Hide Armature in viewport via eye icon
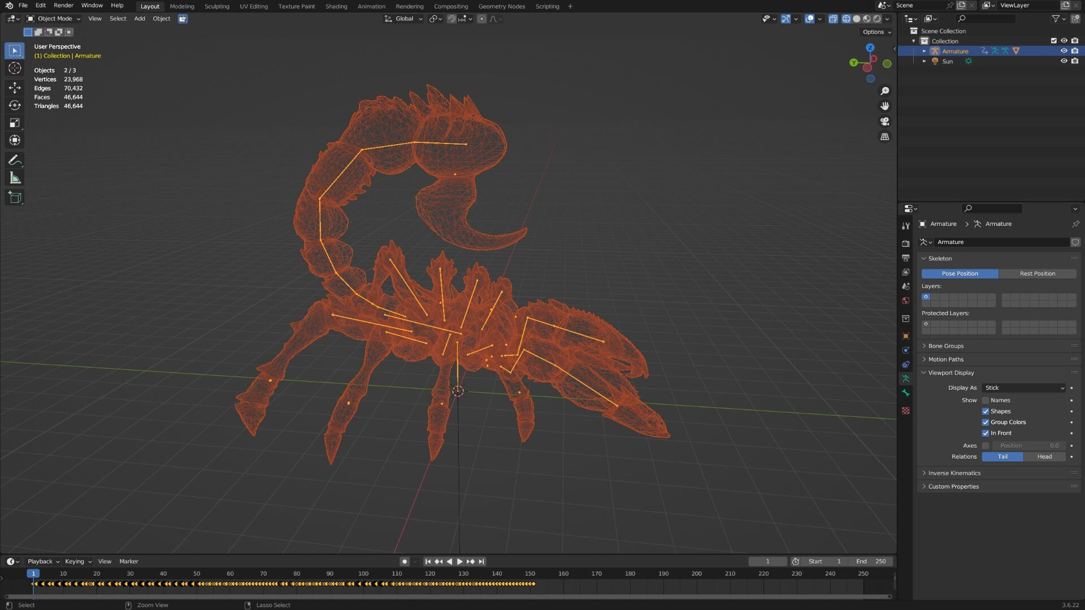This screenshot has height=610, width=1085. 1064,51
